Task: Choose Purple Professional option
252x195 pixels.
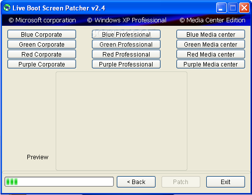Action: pos(126,64)
